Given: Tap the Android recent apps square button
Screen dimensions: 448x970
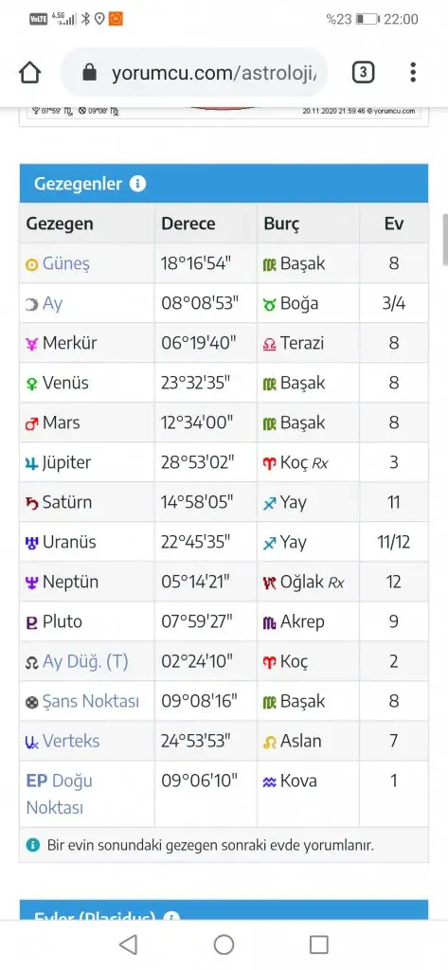Looking at the screenshot, I should click(x=318, y=944).
